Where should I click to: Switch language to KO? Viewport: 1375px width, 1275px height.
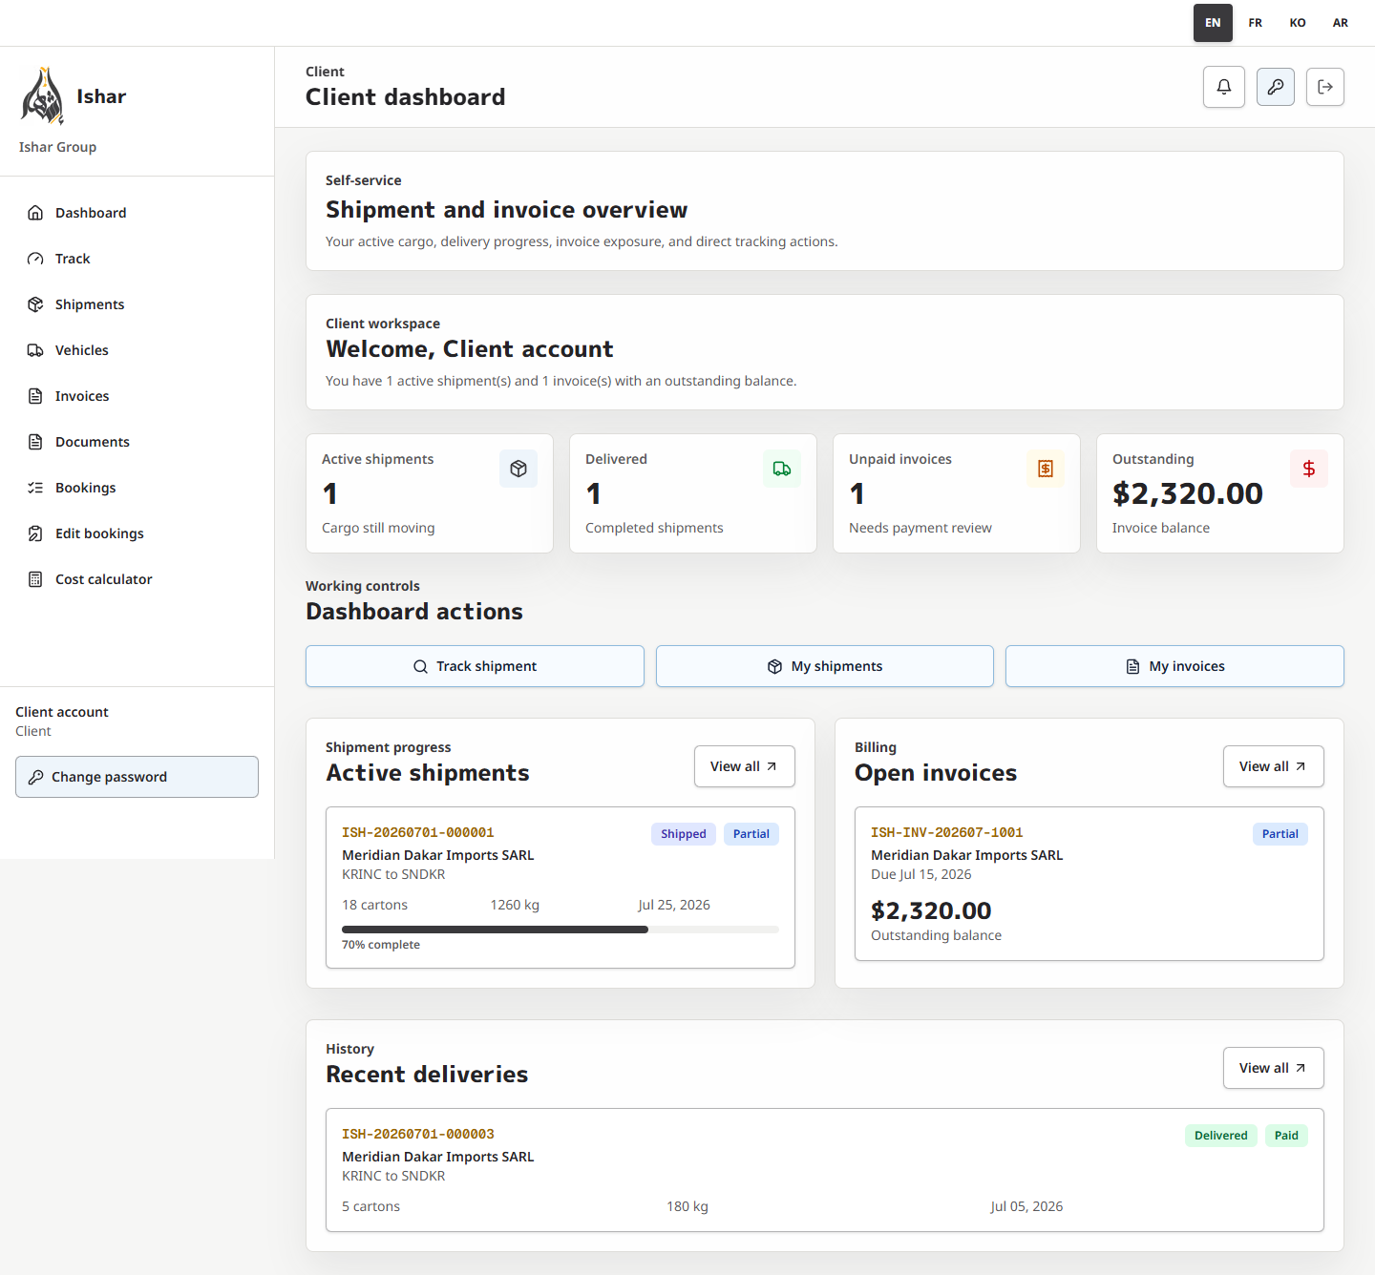click(1298, 23)
